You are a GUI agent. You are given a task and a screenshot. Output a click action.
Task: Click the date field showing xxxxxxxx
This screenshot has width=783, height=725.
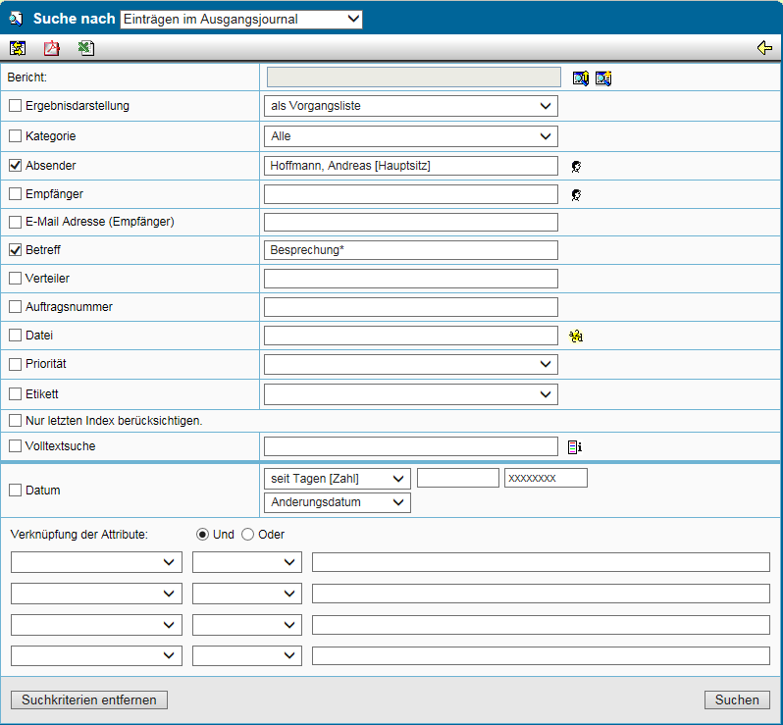[x=546, y=478]
